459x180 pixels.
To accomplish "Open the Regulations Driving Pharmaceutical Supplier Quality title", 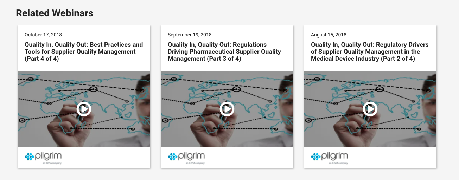I will (224, 52).
